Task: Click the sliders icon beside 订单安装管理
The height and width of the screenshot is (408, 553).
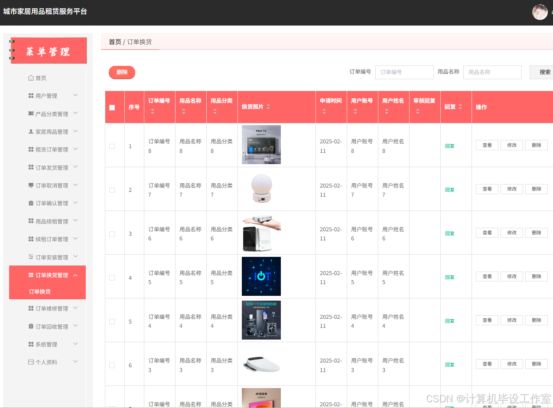Action: [x=31, y=257]
